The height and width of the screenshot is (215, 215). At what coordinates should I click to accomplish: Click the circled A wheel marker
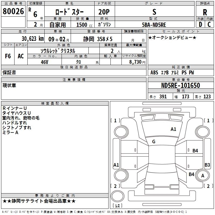pyautogui.click(x=203, y=175)
